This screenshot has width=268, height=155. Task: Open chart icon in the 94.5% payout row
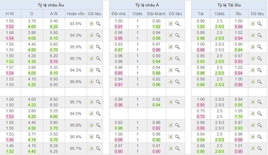coord(91,114)
